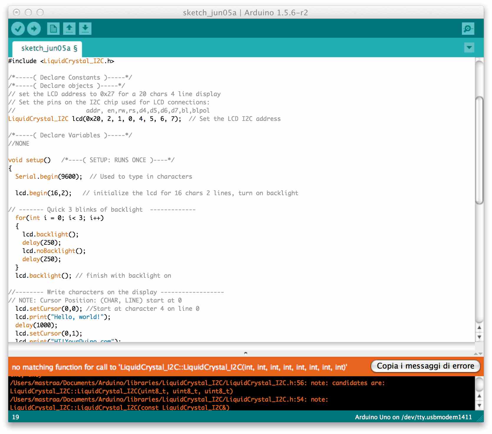Create a new sketch via the document icon
Screen dimensions: 492x434
pyautogui.click(x=54, y=29)
